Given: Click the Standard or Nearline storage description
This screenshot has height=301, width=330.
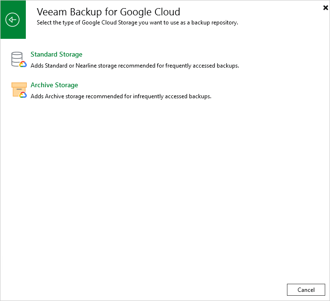Looking at the screenshot, I should tap(135, 66).
